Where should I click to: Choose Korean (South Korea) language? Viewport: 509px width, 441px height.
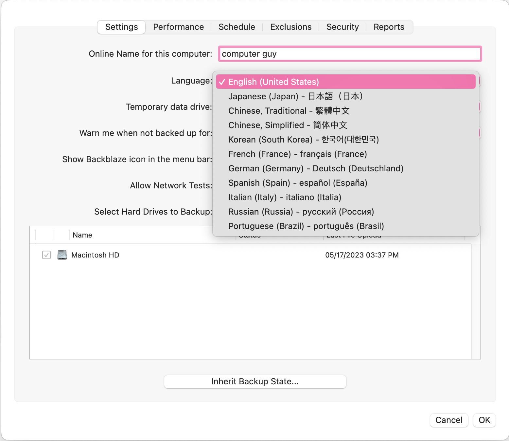[346, 140]
